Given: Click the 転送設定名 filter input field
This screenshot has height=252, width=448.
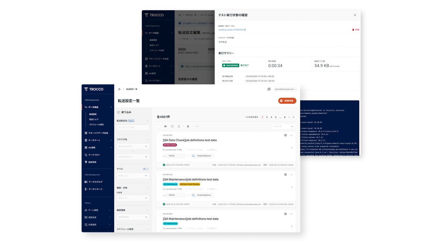Looking at the screenshot, I should tap(133, 127).
